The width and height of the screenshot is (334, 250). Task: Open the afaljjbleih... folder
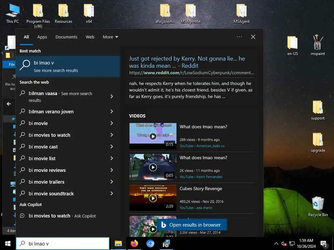(165, 13)
